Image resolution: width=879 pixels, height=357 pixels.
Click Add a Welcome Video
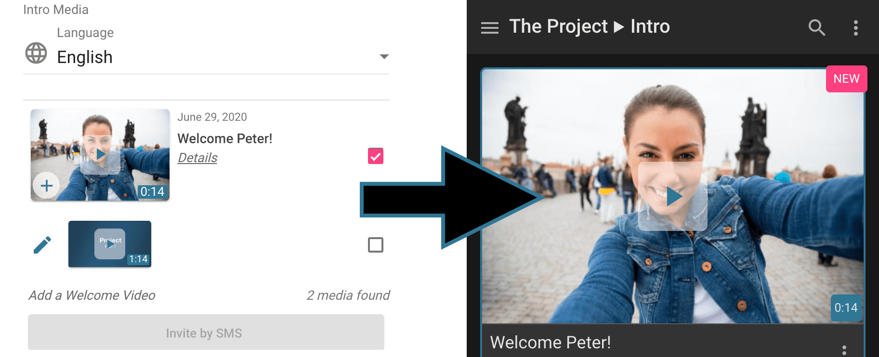92,295
